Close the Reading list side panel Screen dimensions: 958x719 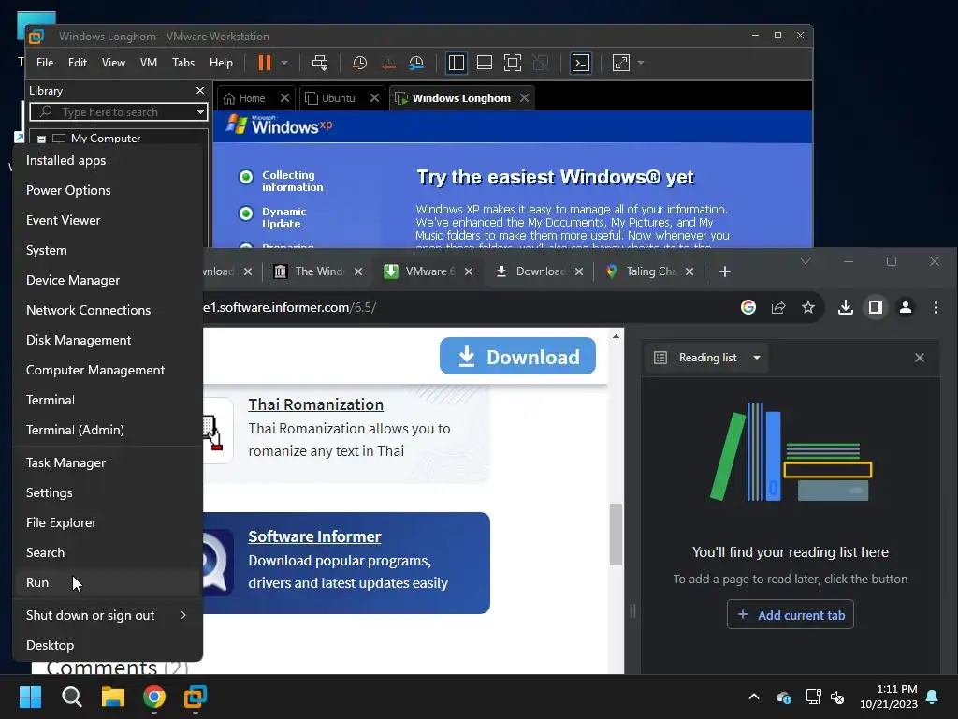coord(919,358)
